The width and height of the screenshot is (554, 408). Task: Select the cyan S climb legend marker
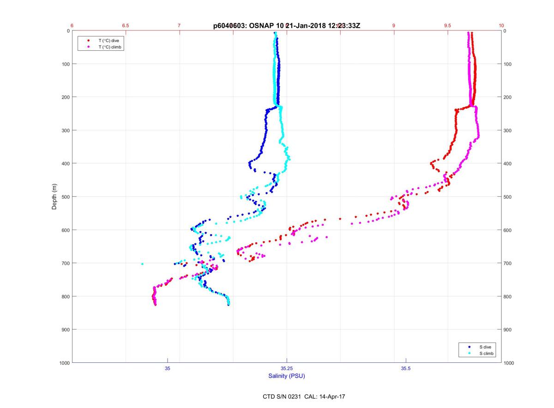(469, 353)
